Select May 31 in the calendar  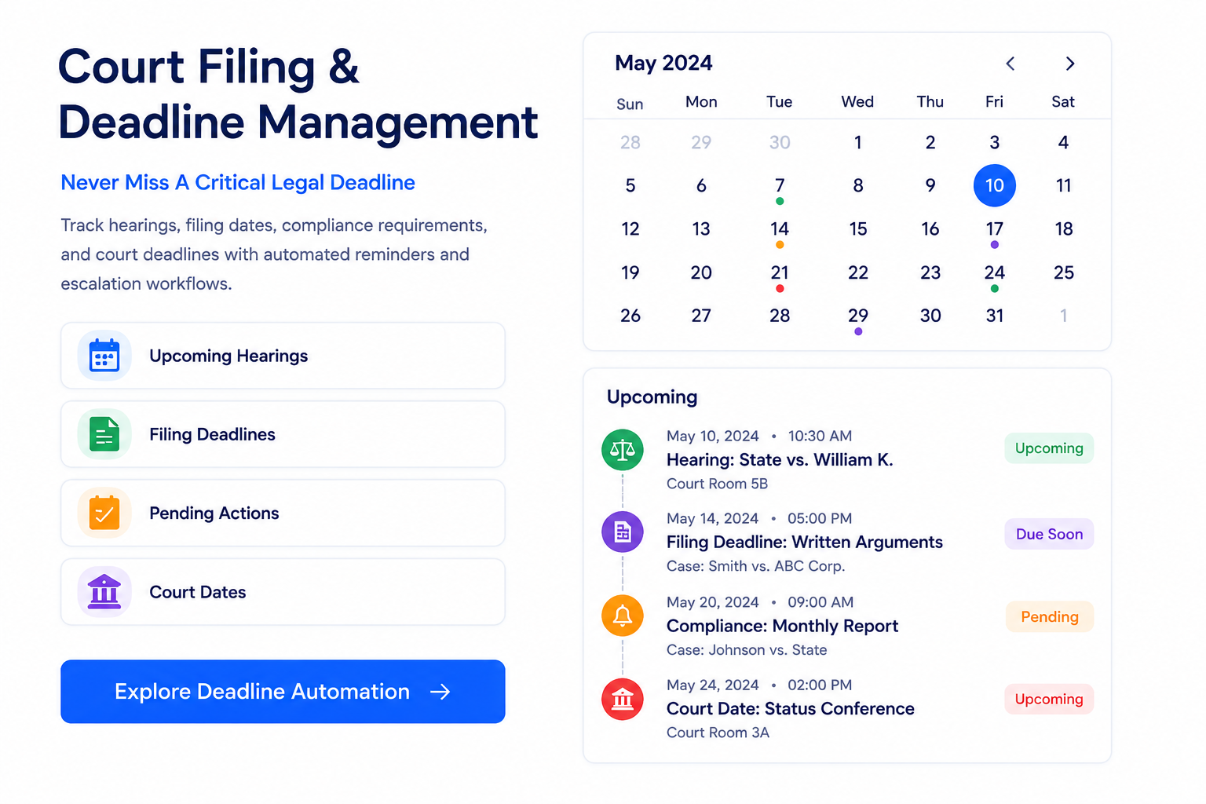995,316
